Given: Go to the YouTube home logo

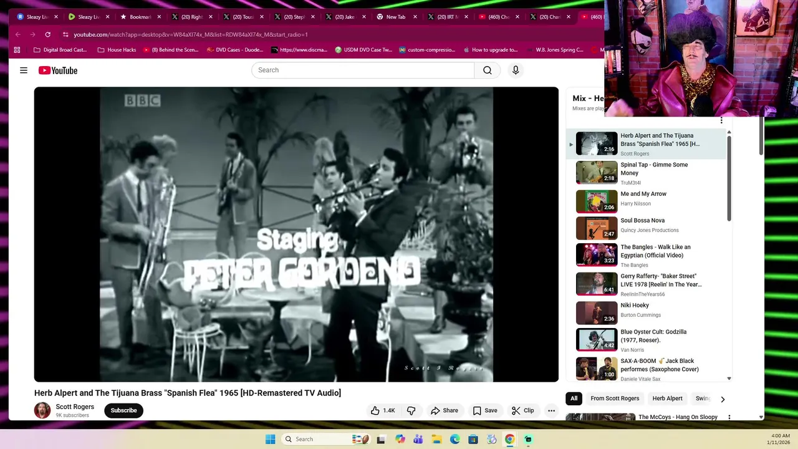Looking at the screenshot, I should point(58,70).
